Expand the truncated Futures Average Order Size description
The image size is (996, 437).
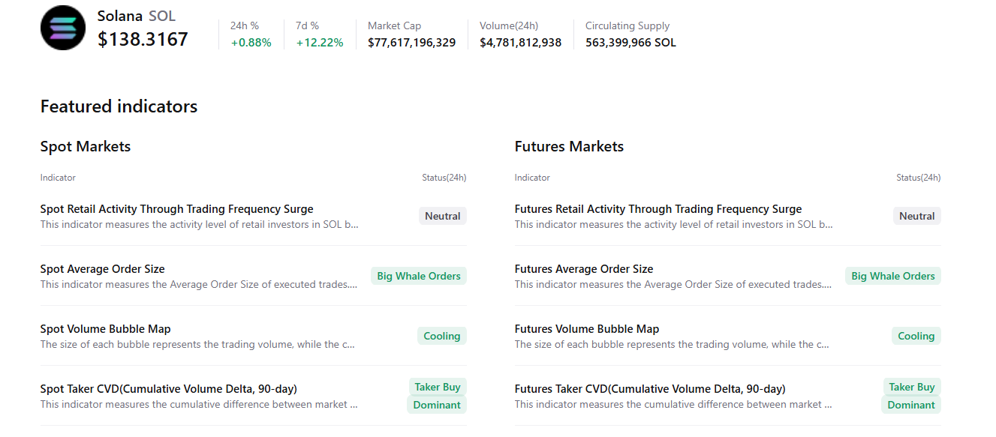tap(672, 284)
